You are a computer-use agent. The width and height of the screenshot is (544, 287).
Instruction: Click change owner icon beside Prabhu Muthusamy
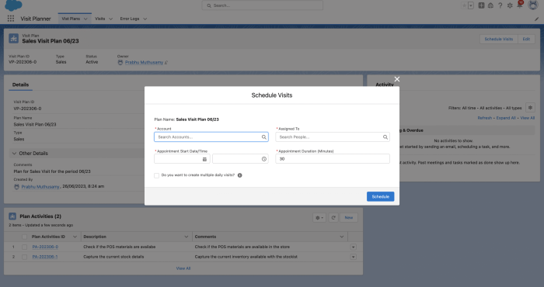click(166, 63)
